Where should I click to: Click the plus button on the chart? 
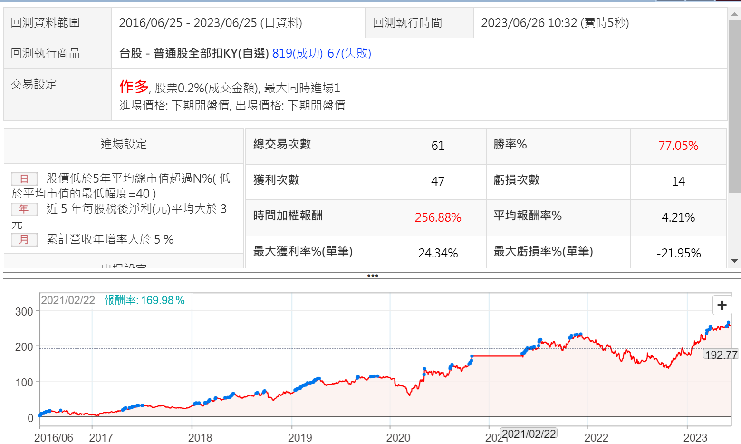click(x=722, y=305)
